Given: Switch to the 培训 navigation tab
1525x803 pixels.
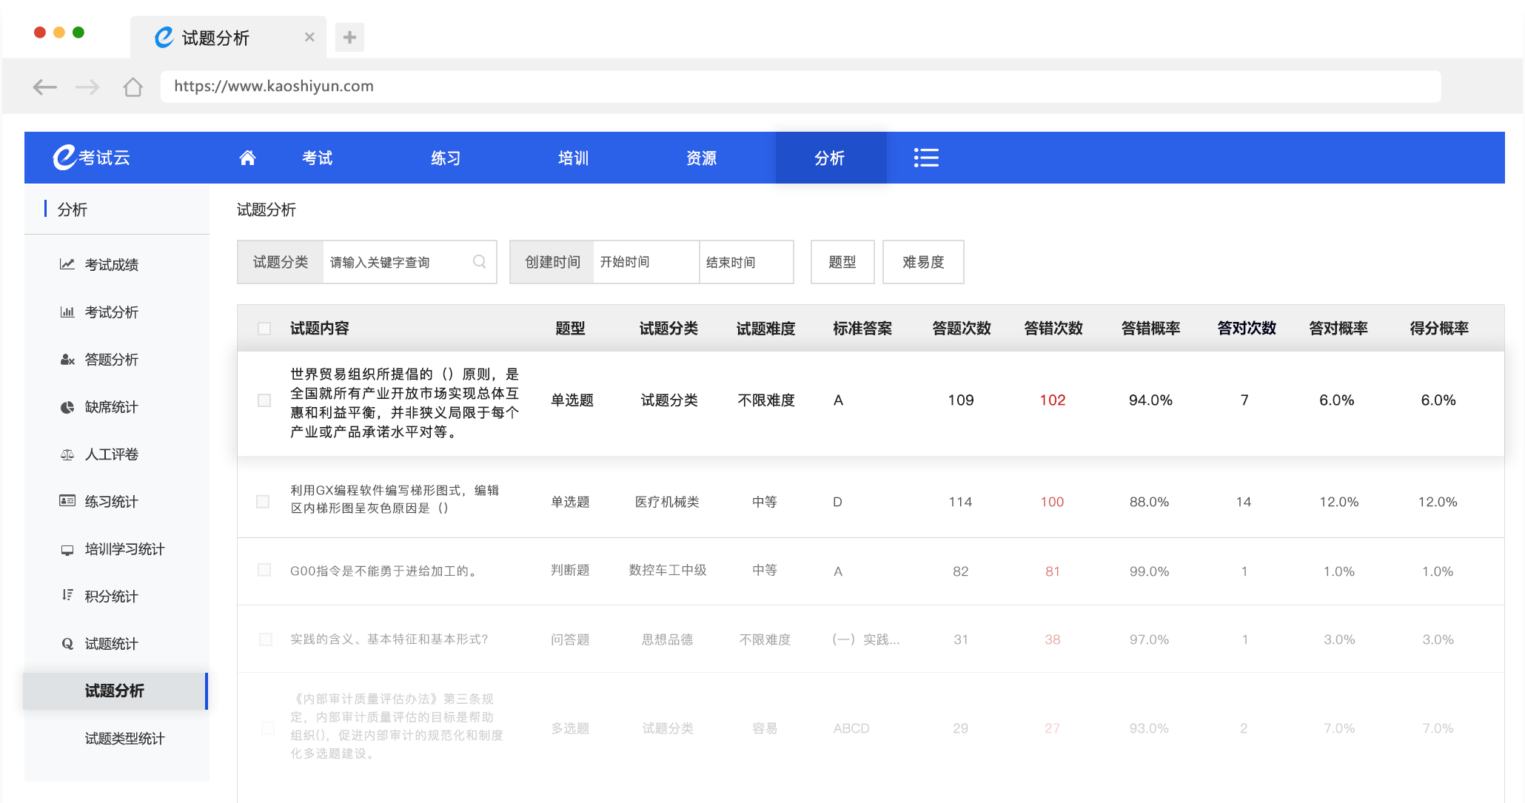Looking at the screenshot, I should (x=573, y=158).
